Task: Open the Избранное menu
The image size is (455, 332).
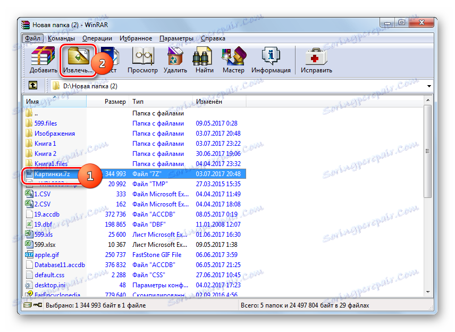Action: click(136, 38)
